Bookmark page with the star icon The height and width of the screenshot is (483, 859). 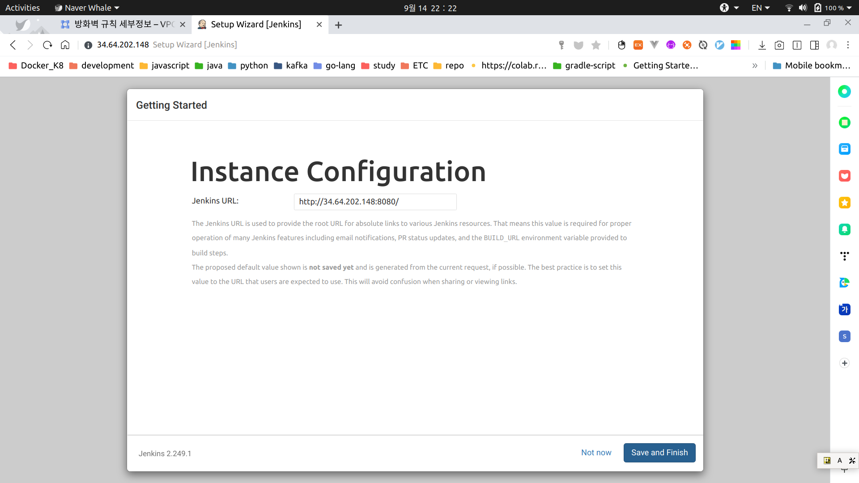[596, 45]
